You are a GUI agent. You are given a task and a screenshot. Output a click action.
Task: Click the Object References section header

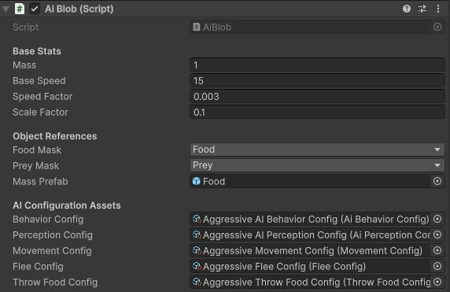coord(55,136)
